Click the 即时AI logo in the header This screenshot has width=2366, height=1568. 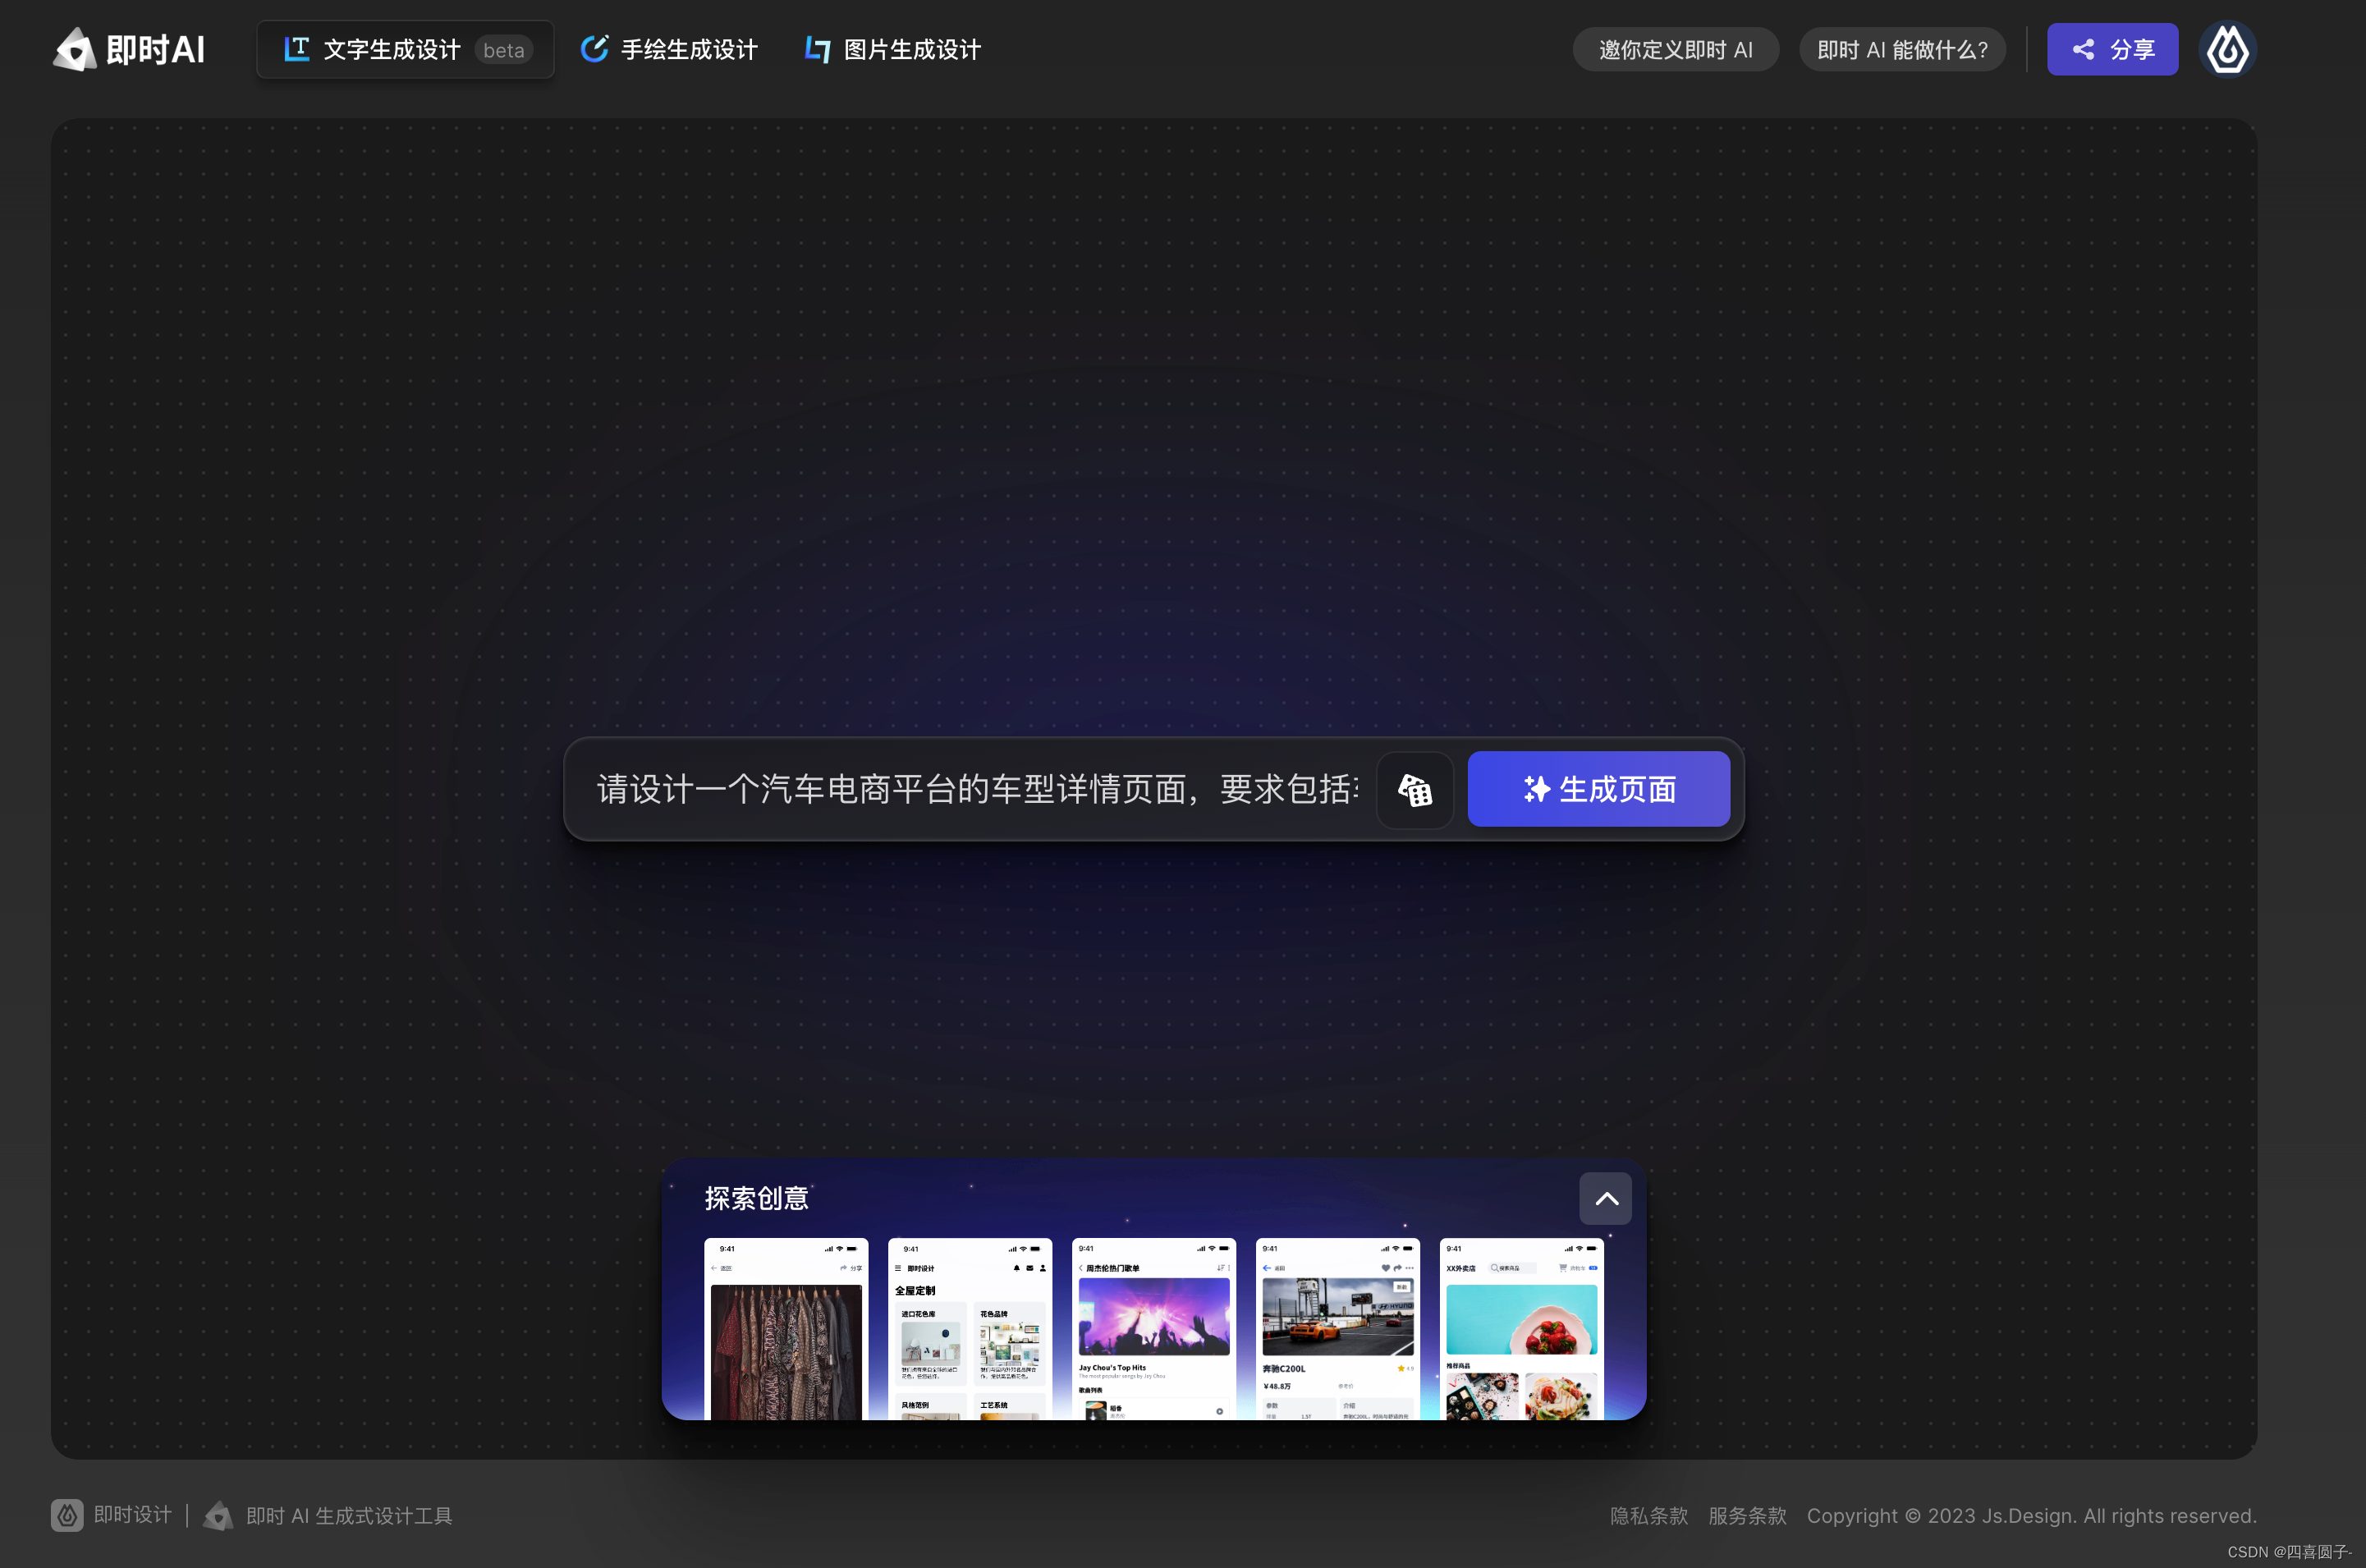pos(129,49)
